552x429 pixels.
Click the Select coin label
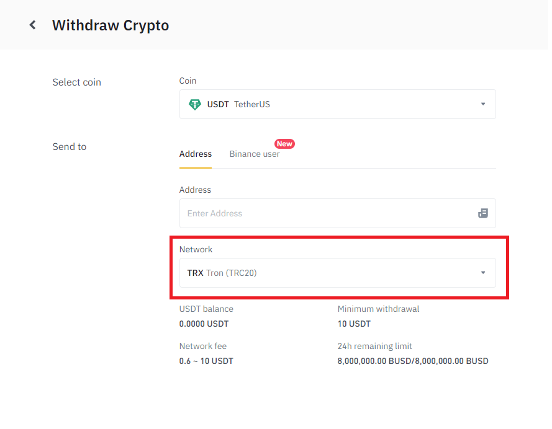click(x=77, y=82)
